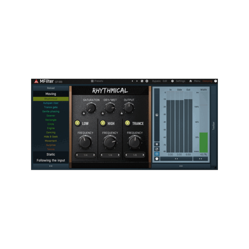249x249 pixels.
Task: Select next TRANCE rate value arrow
Action: tap(143, 155)
